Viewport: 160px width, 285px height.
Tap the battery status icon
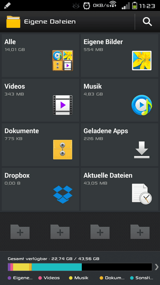pyautogui.click(x=134, y=6)
